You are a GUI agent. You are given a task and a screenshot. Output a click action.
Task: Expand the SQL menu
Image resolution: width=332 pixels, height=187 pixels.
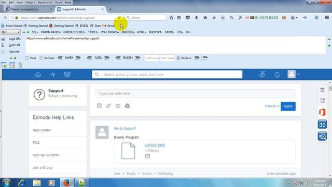35,32
